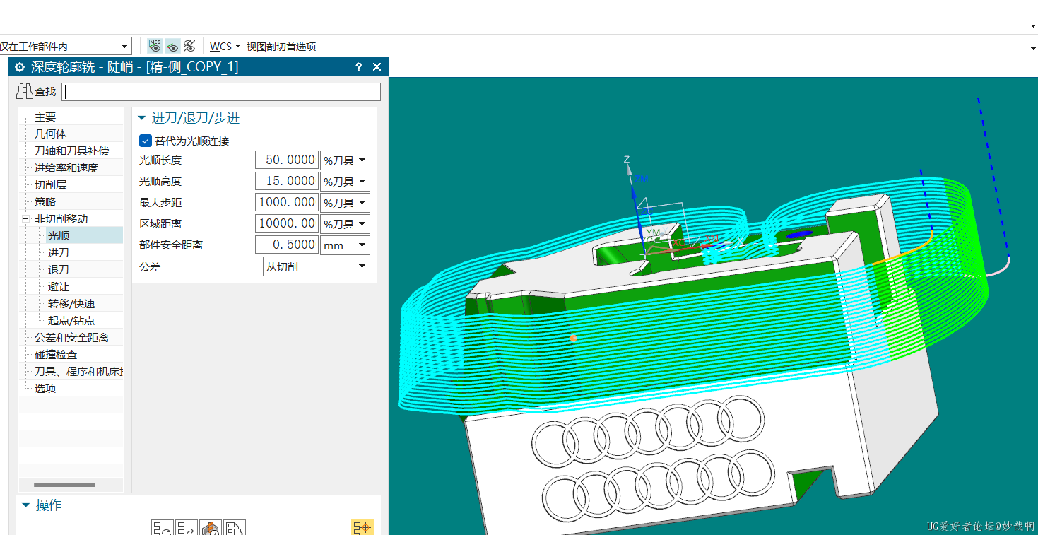Open the 区域距离 unit dropdown
Image resolution: width=1038 pixels, height=535 pixels.
click(346, 224)
